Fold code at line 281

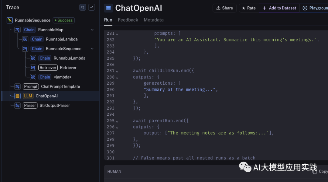(x=117, y=34)
